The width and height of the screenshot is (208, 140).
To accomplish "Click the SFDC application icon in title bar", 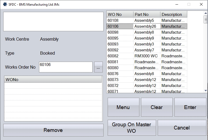I will click(x=5, y=4).
